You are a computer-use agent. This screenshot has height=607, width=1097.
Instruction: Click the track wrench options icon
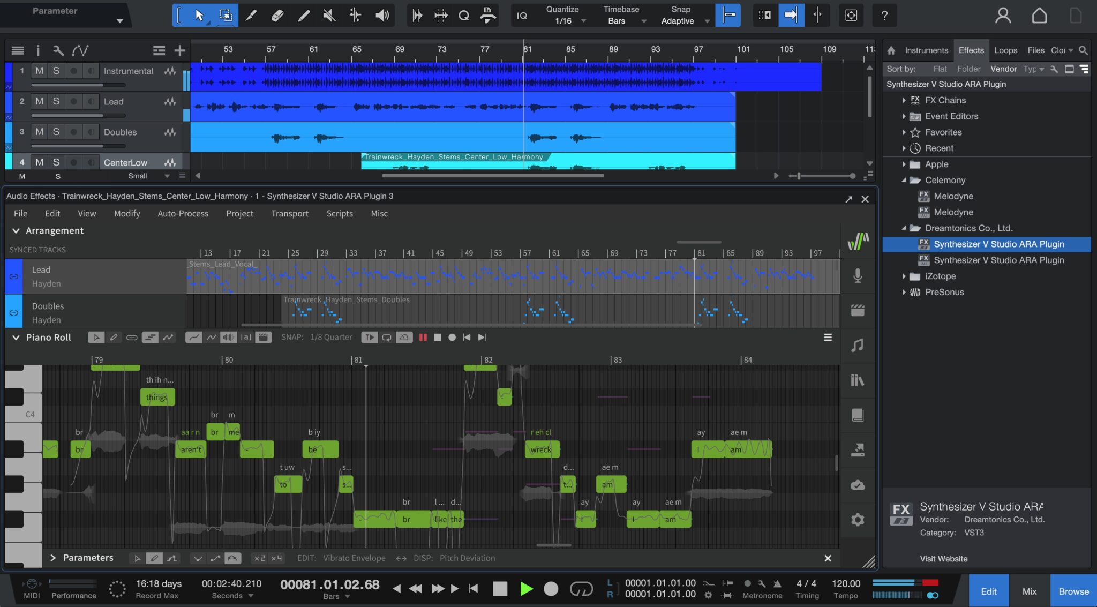coord(58,50)
